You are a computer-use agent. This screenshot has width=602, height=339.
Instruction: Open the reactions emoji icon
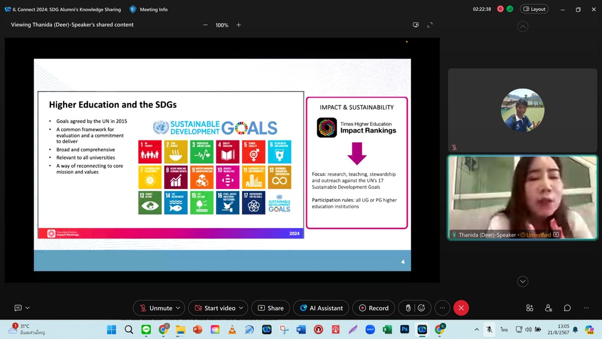(421, 308)
